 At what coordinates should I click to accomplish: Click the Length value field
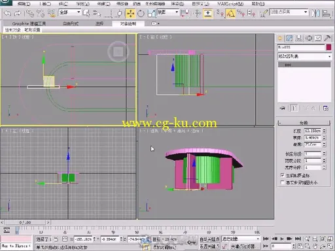(x=313, y=131)
